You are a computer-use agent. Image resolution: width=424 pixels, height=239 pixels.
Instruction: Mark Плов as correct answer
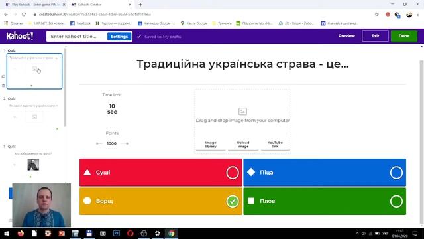pos(396,201)
